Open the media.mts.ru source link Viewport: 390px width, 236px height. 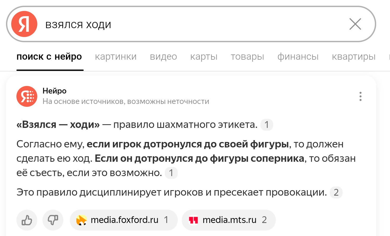pyautogui.click(x=229, y=220)
